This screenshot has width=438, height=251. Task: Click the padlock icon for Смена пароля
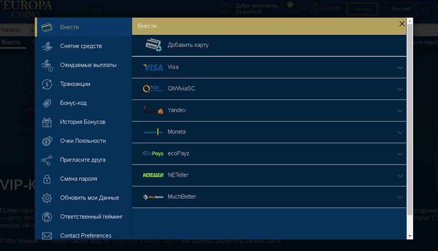pyautogui.click(x=47, y=179)
